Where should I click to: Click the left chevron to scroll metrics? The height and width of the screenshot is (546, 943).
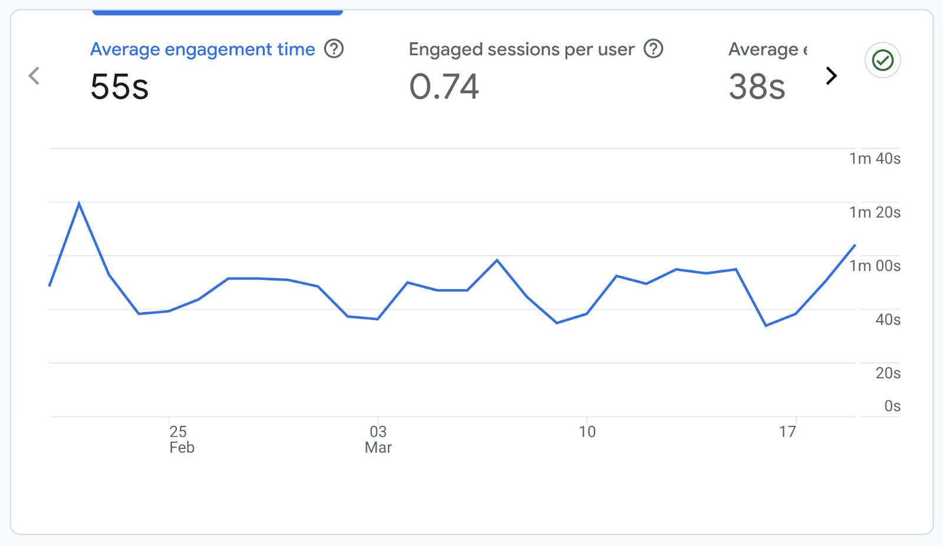[34, 75]
